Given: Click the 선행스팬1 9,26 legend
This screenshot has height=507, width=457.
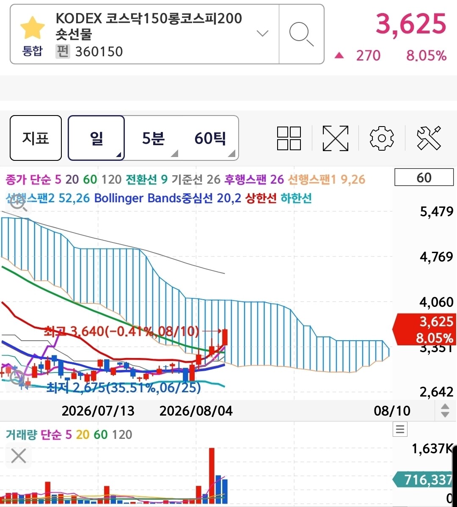Looking at the screenshot, I should tap(326, 179).
